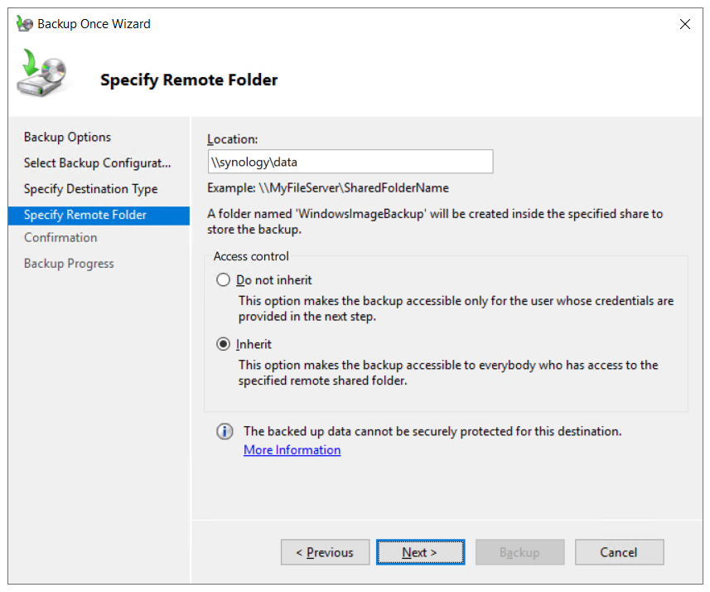Click the Backup Once Wizard title bar icon
Screen dimensions: 710x592
25,24
